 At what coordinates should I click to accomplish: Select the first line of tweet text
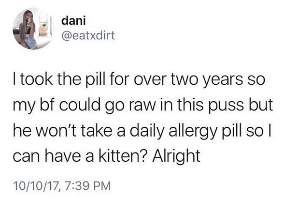[139, 80]
